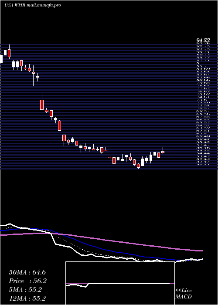Screen dimensions: 218x305
Task: Click the Price : 56.2 readout
Action: pos(28,281)
